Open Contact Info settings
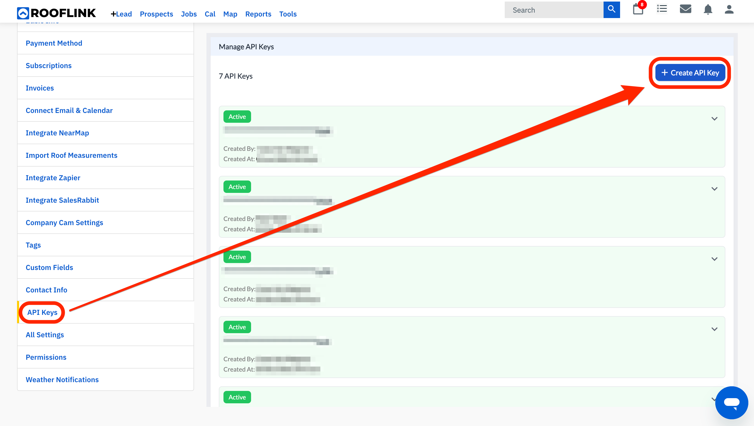Screen dimensions: 754x426 coord(105,290)
